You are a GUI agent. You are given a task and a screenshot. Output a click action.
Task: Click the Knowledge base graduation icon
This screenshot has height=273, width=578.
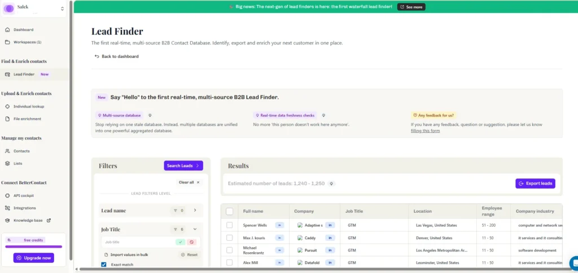7,221
